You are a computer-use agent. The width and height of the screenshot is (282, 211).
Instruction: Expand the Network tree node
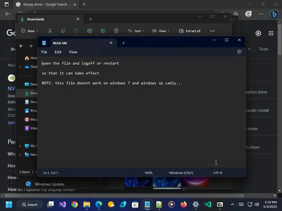coord(20,155)
